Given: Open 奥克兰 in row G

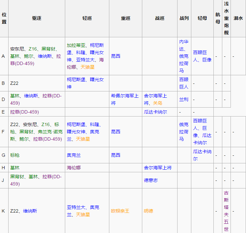Looking at the screenshot, I should click(74, 155).
